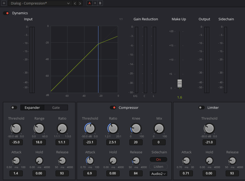Click the Compressor Threshold knob
Viewport: 245px width, 181px height.
tap(90, 129)
